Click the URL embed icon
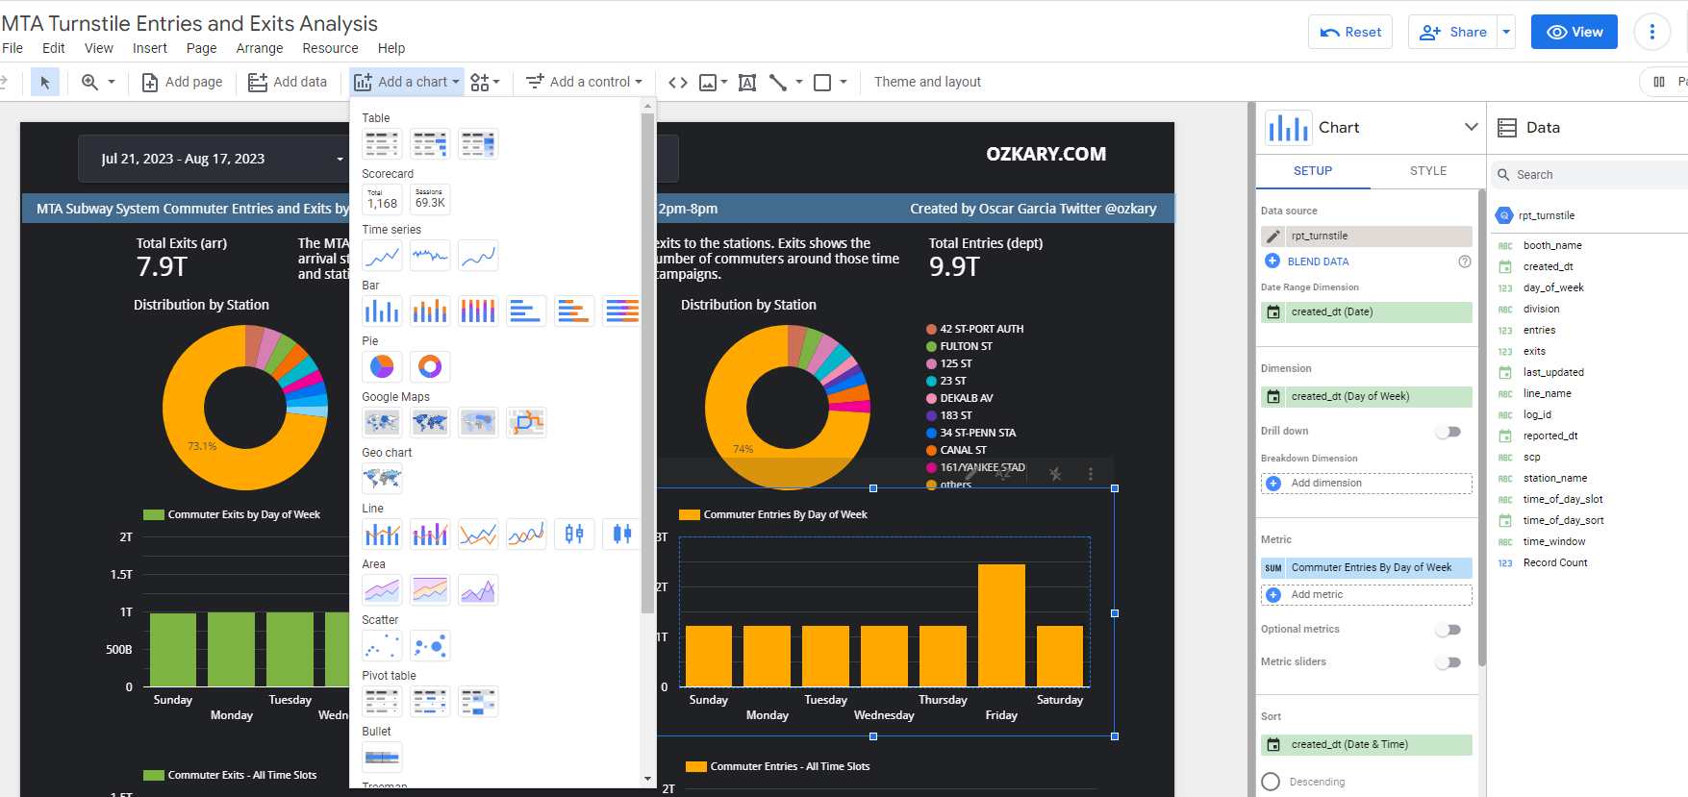 678,83
